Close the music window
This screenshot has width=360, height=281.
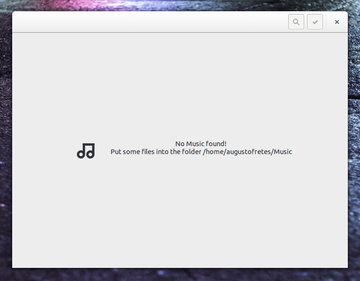point(337,22)
